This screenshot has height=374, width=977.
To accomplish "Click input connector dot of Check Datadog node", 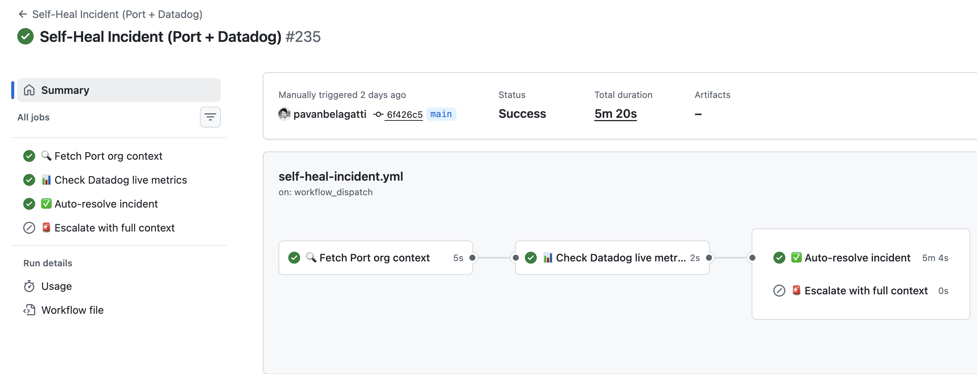I will (x=516, y=258).
